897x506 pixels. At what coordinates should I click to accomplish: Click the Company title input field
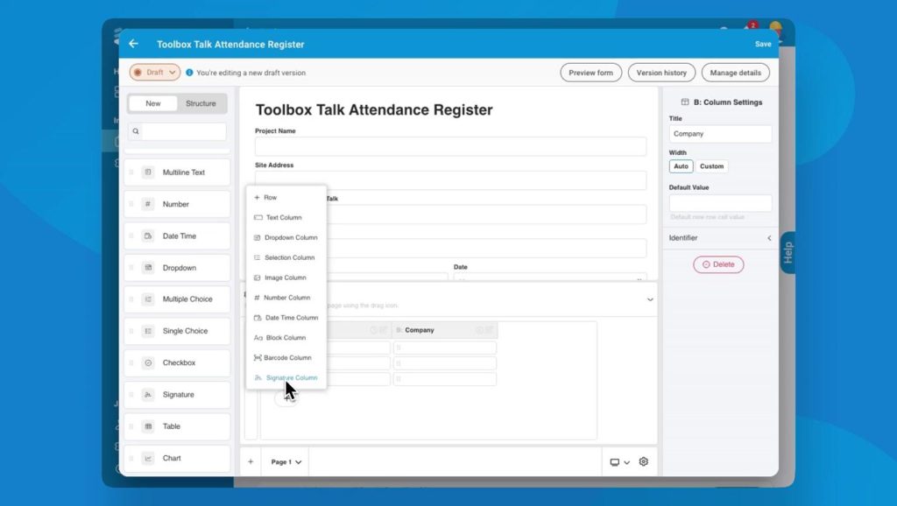point(720,133)
